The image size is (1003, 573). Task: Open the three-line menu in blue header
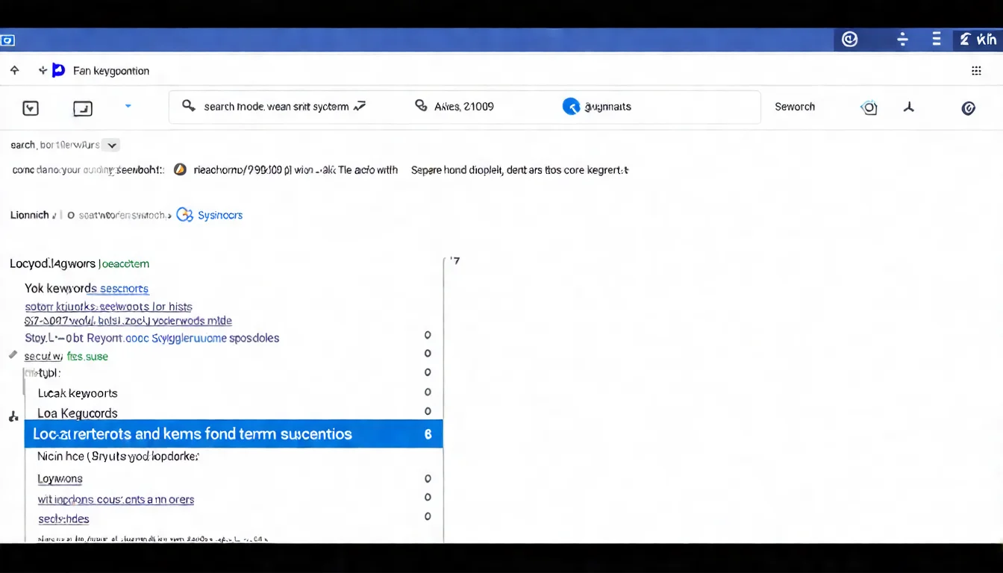click(x=937, y=40)
